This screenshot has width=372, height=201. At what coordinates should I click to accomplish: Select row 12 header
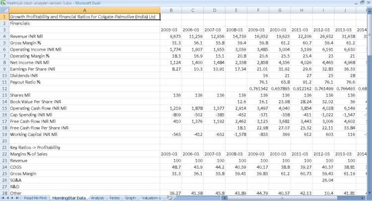(x=4, y=88)
